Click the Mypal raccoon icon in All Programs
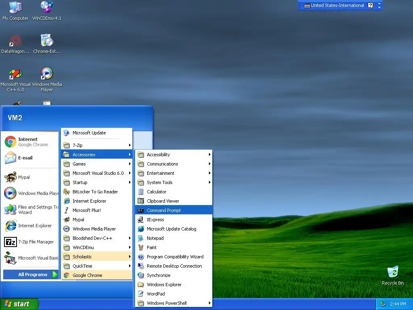The height and width of the screenshot is (310, 413). pyautogui.click(x=67, y=220)
